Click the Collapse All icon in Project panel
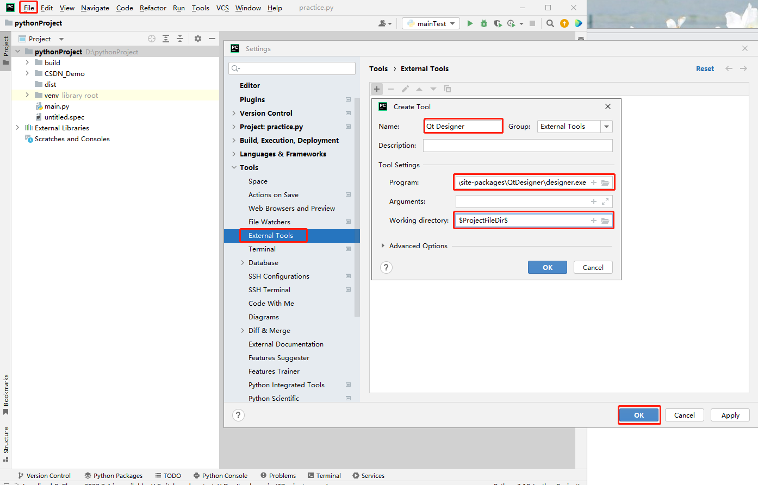The height and width of the screenshot is (485, 758). click(x=180, y=39)
